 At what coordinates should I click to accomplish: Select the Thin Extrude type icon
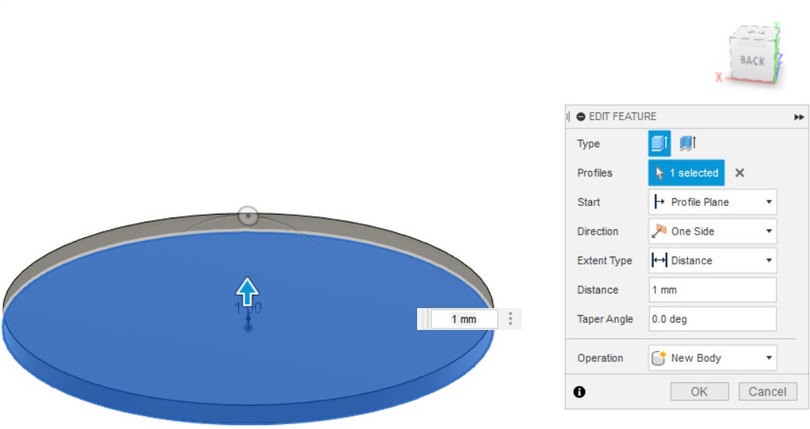pos(687,144)
